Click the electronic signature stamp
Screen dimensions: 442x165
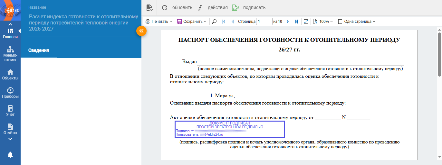click(x=230, y=129)
